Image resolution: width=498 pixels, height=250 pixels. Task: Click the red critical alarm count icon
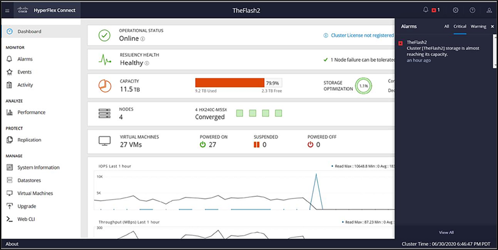434,10
